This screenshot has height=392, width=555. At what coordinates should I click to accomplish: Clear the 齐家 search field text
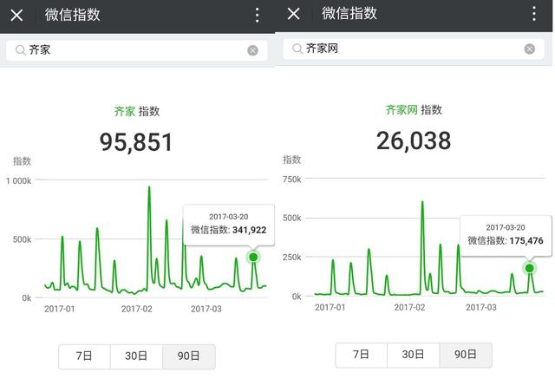252,50
